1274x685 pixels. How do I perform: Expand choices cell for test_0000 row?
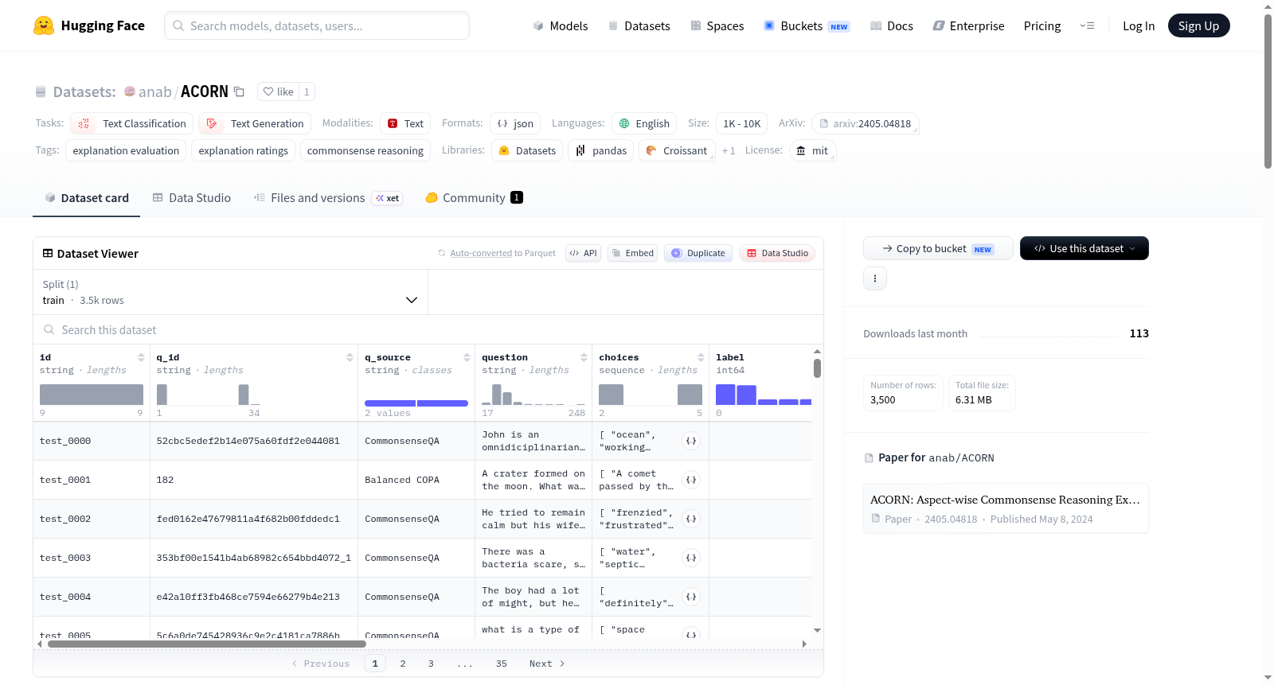[x=691, y=441]
